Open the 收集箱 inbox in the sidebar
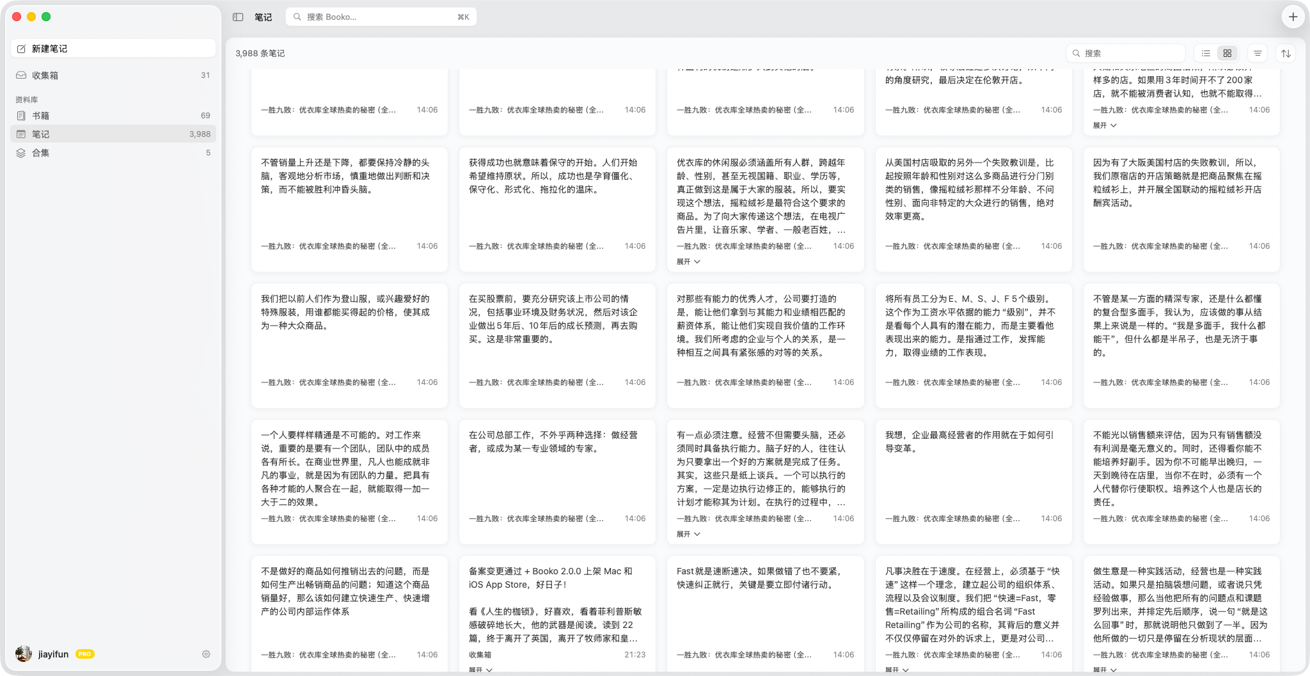This screenshot has width=1310, height=676. pyautogui.click(x=113, y=75)
